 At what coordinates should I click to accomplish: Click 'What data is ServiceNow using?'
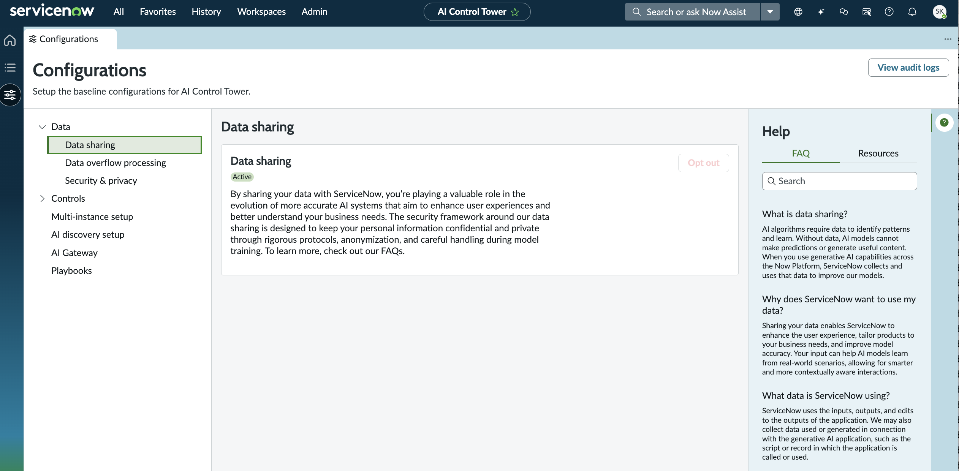[826, 396]
